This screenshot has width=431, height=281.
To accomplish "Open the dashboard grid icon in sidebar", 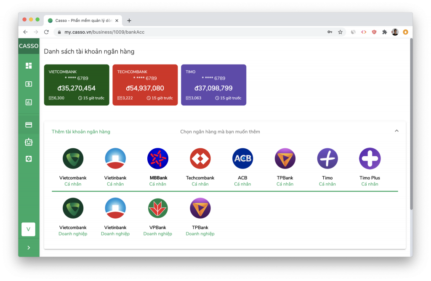I will pyautogui.click(x=29, y=65).
